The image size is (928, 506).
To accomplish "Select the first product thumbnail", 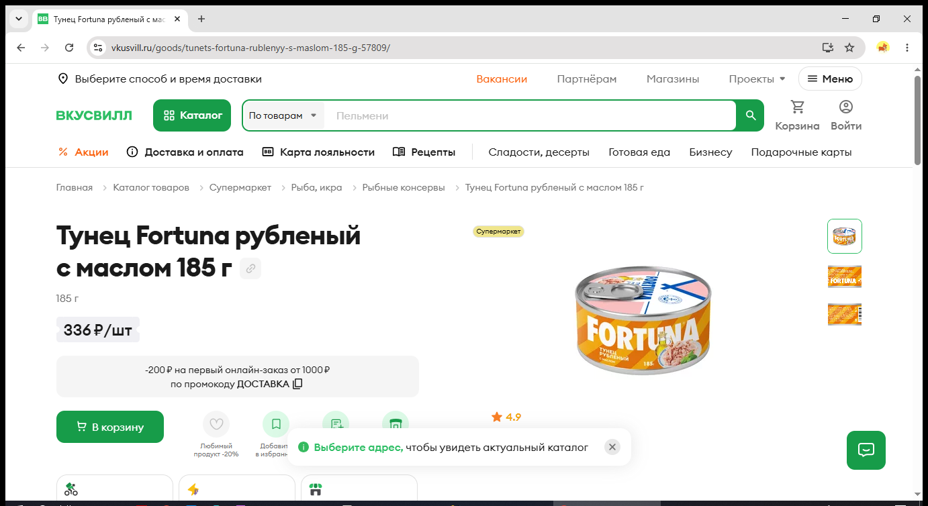I will point(845,236).
